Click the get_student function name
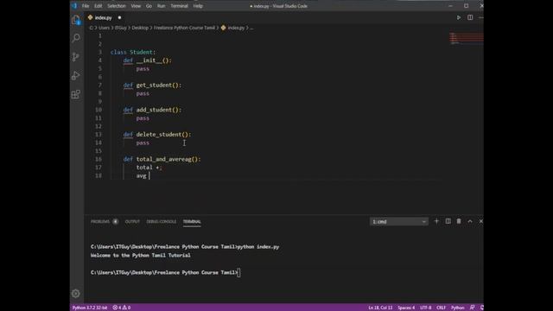The width and height of the screenshot is (553, 311). pos(154,85)
